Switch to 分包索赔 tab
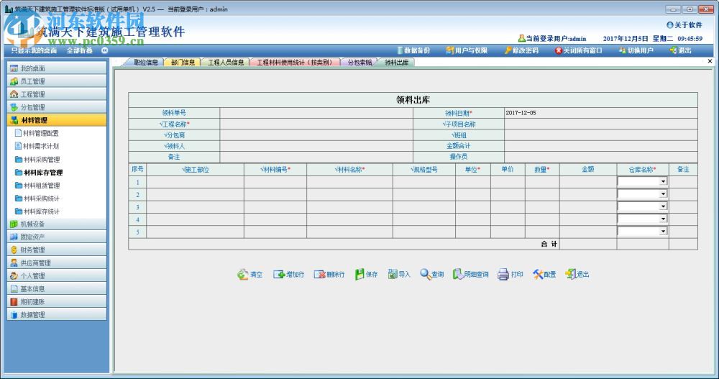The image size is (719, 379). click(x=359, y=63)
